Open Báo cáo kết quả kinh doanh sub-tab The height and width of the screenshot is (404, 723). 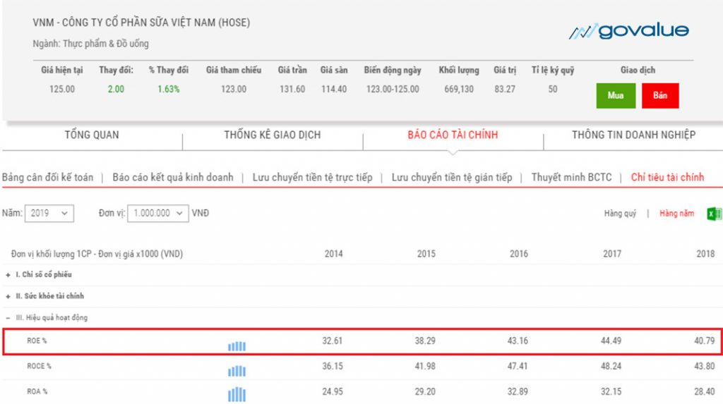pos(173,178)
